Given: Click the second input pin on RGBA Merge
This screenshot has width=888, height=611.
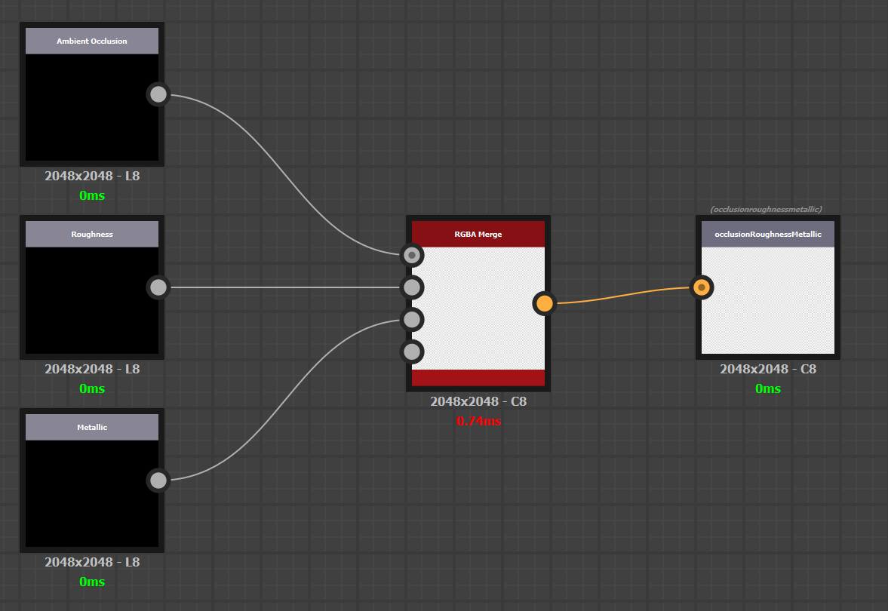Looking at the screenshot, I should [412, 287].
